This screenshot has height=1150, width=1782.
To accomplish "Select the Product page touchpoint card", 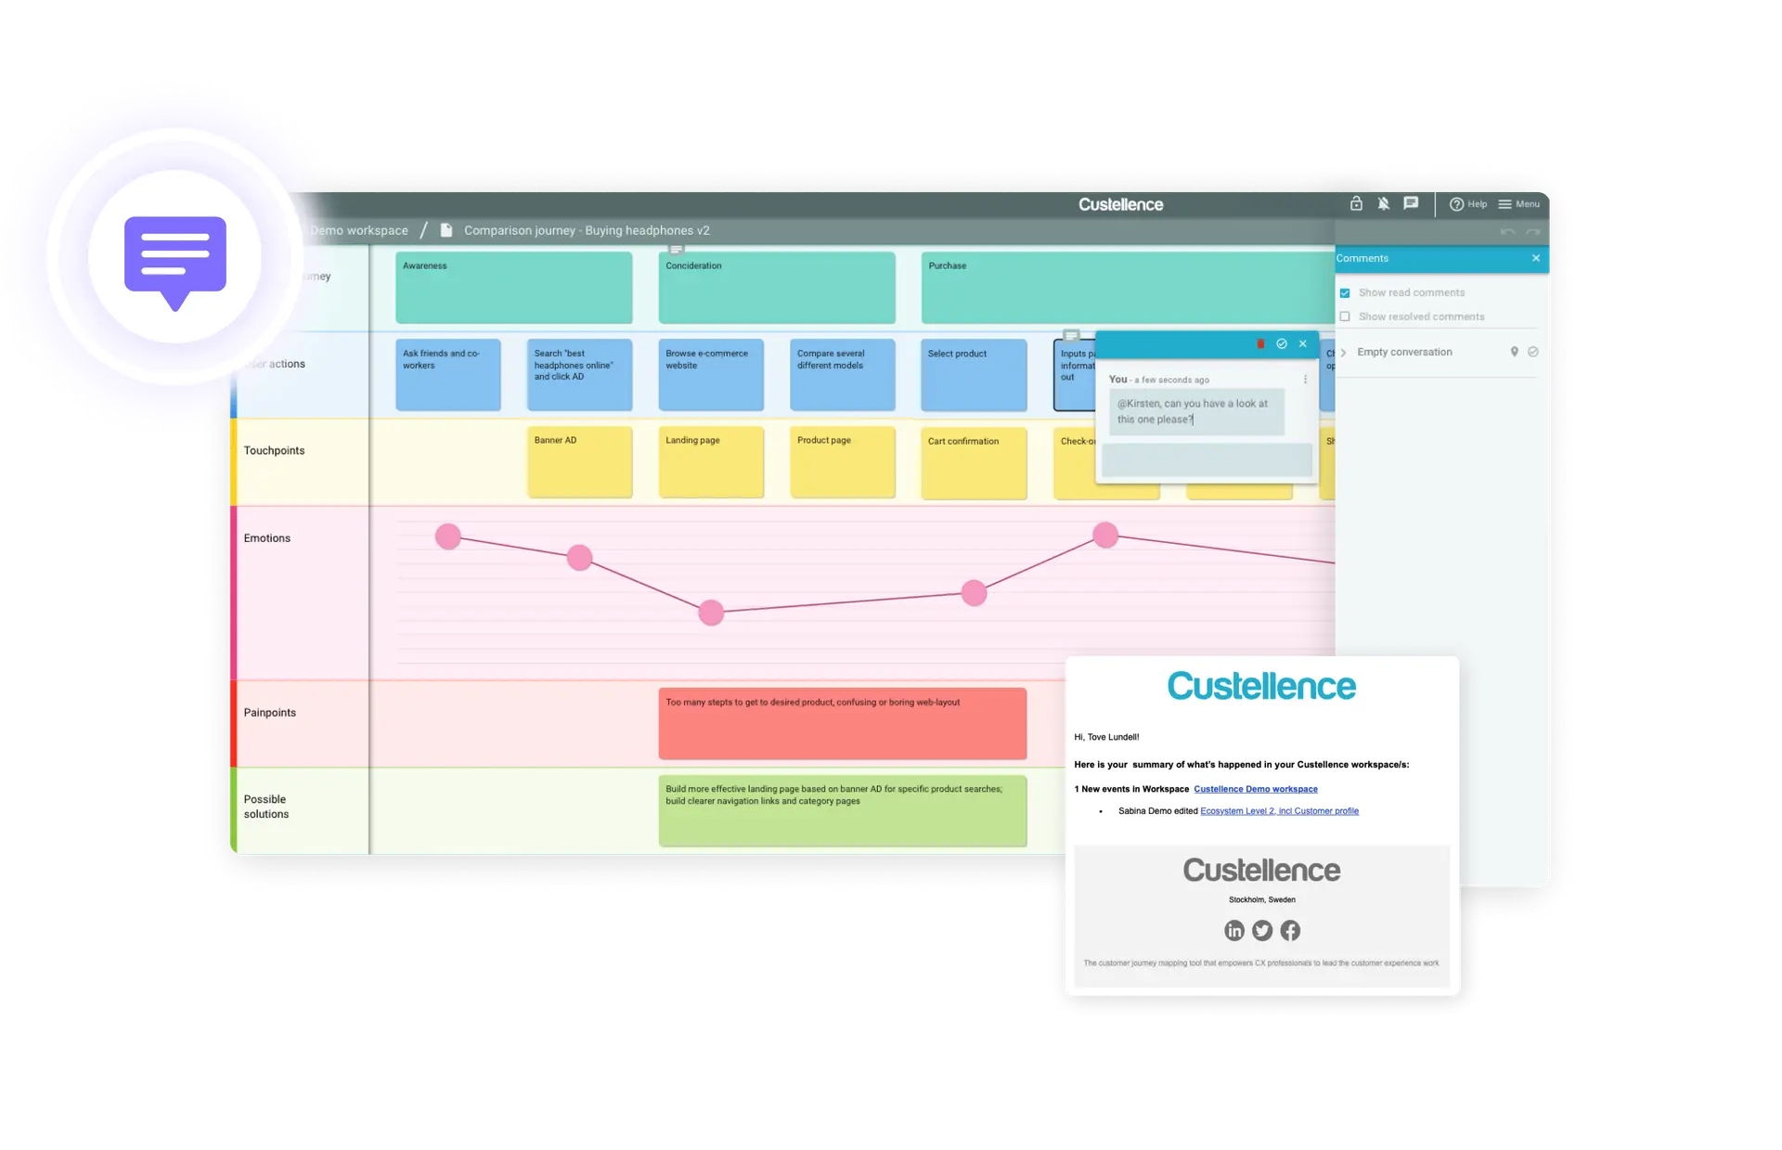I will (843, 462).
